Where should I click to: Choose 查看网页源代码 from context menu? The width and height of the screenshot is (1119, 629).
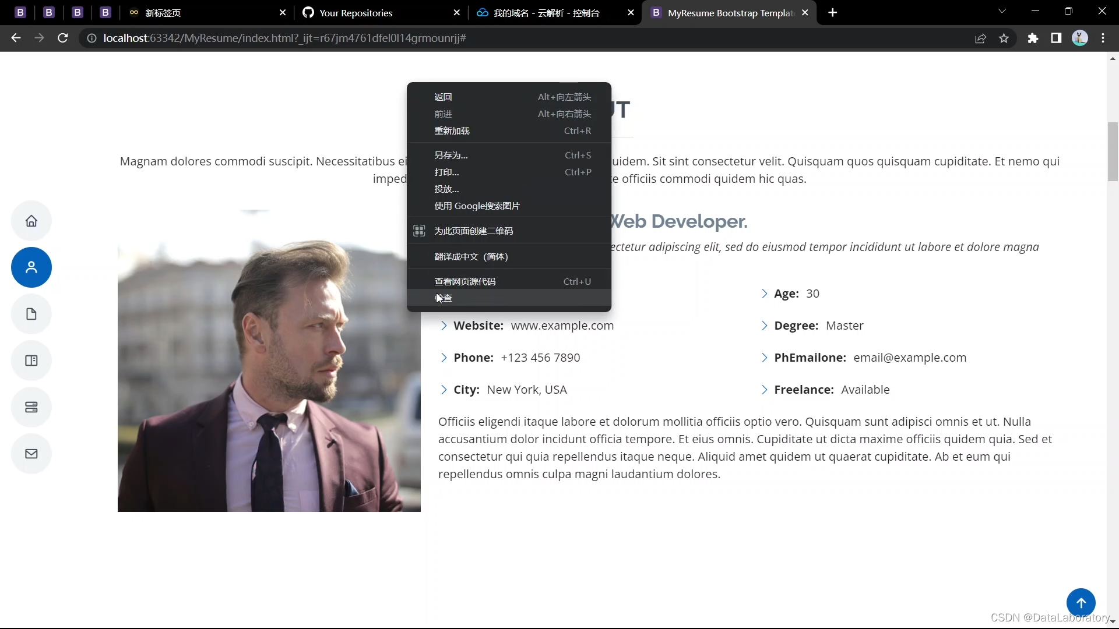(x=465, y=281)
